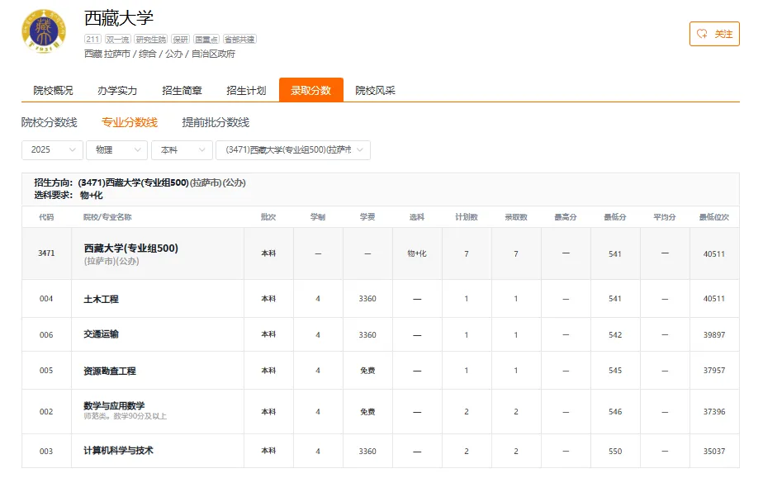
Task: Click minimum score 545 cell
Action: coord(615,371)
